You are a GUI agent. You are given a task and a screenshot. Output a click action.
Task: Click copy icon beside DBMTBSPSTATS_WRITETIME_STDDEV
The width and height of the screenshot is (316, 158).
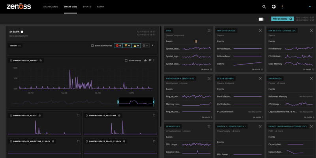click(53, 141)
